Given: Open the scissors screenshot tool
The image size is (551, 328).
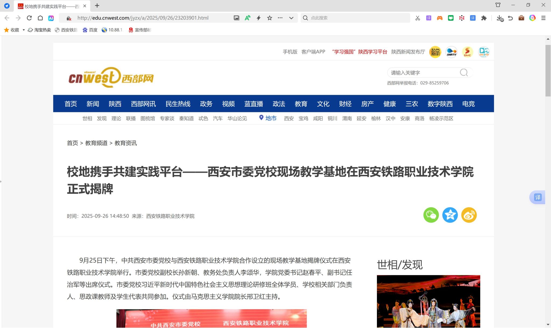Looking at the screenshot, I should tap(418, 18).
